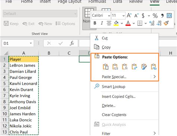The height and width of the screenshot is (136, 177).
Task: Choose Paste Transpose option
Action: pyautogui.click(x=134, y=67)
